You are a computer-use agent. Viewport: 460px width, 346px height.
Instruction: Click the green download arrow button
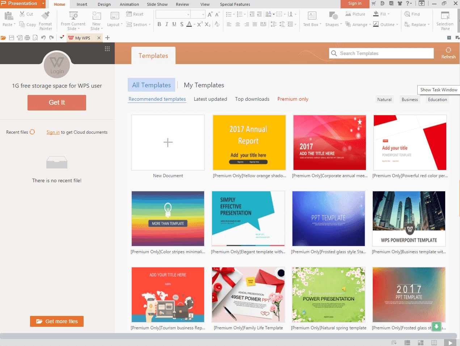pos(436,326)
